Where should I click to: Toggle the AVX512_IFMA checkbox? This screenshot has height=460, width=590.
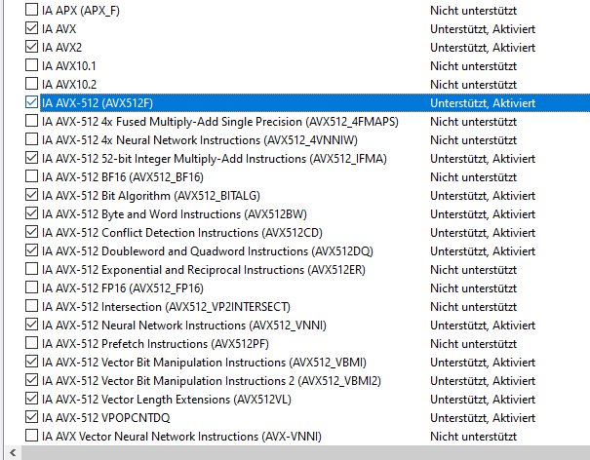tap(32, 159)
